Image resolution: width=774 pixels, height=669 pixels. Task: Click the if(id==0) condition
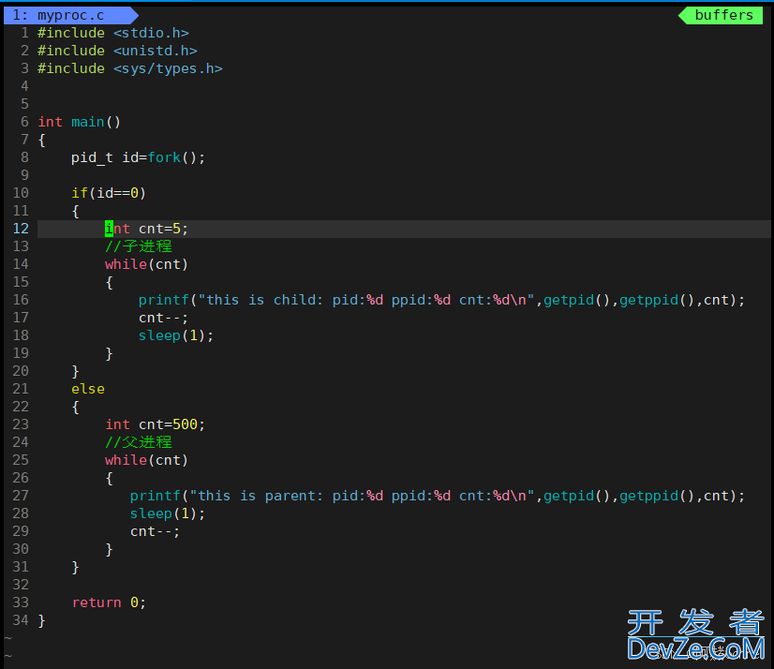(x=109, y=193)
